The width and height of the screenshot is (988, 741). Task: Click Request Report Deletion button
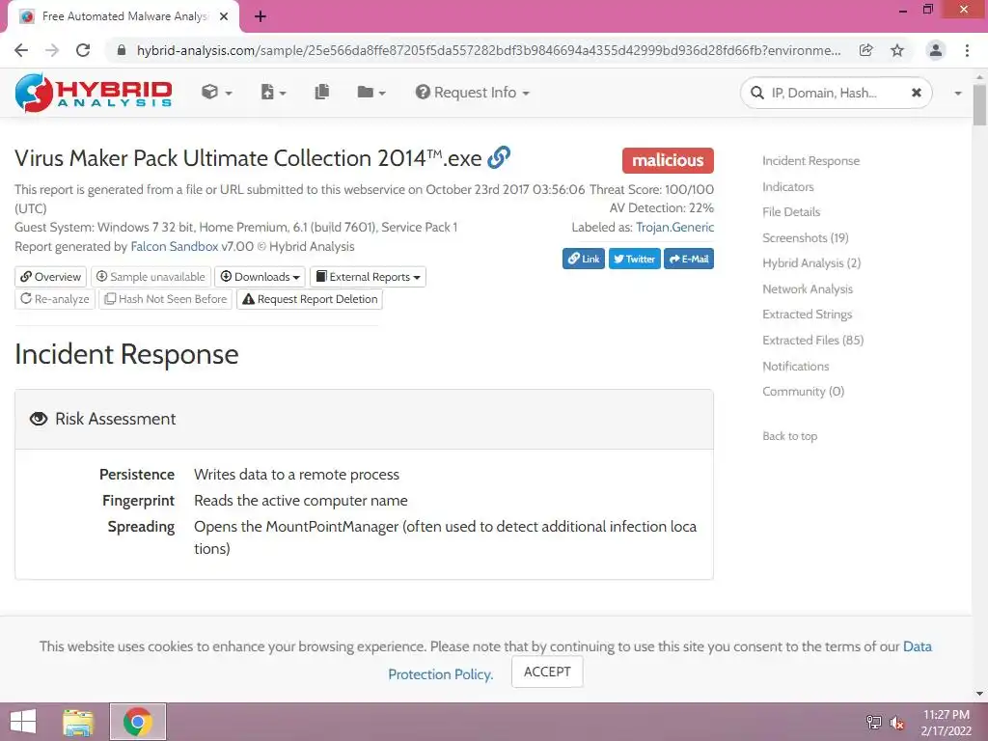[x=310, y=299]
